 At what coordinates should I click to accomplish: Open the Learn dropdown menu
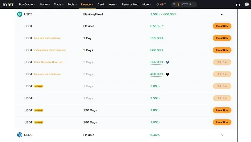112,4
